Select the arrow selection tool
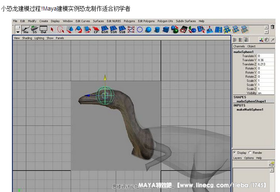 (52, 30)
